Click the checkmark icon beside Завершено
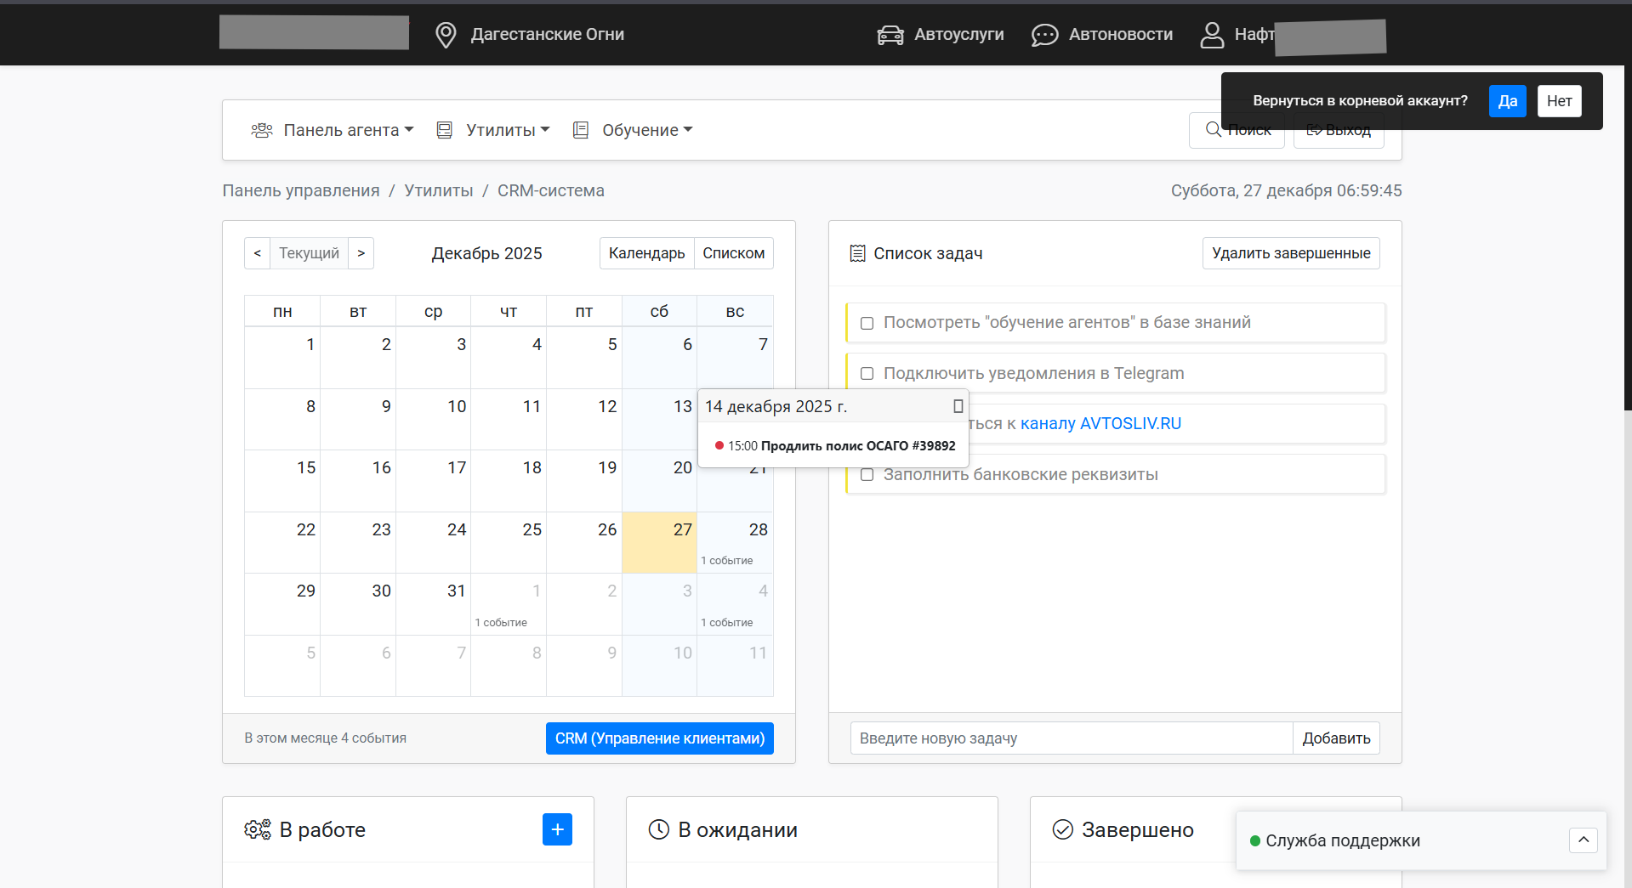1632x888 pixels. 1063,829
